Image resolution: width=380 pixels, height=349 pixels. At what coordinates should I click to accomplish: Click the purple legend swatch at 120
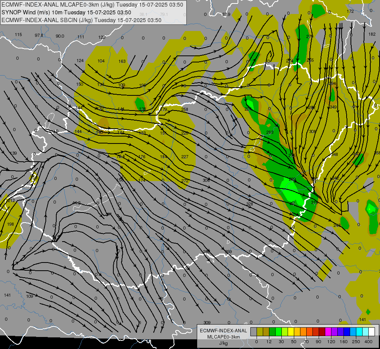(334, 332)
